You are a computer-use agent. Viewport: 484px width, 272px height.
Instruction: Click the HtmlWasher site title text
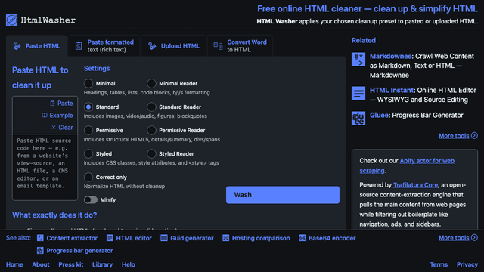[x=48, y=20]
